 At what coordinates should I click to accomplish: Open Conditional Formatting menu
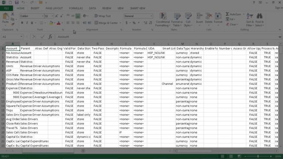tap(163, 19)
